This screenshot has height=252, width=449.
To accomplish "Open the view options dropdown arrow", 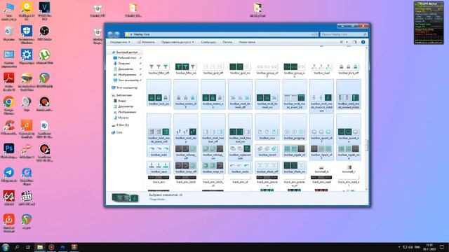I will point(347,42).
